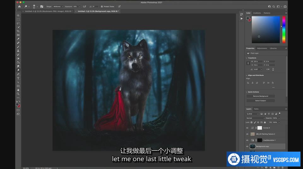Collapse the Quick Actions section
The image size is (303, 169).
click(247, 92)
